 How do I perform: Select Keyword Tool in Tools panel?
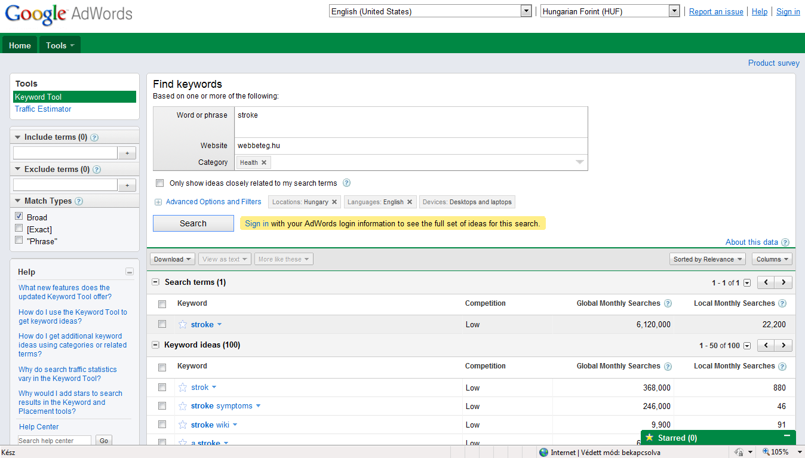click(x=75, y=97)
